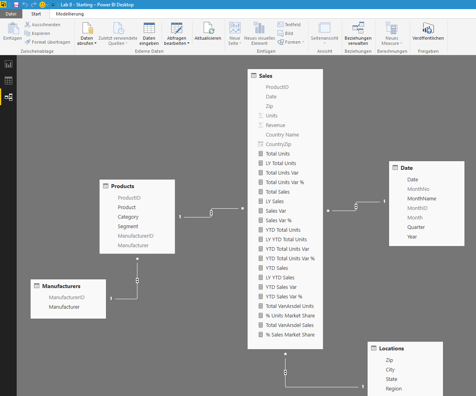Click Ausschneiden in the clipboard group
Viewport: 476px width, 396px height.
(42, 25)
